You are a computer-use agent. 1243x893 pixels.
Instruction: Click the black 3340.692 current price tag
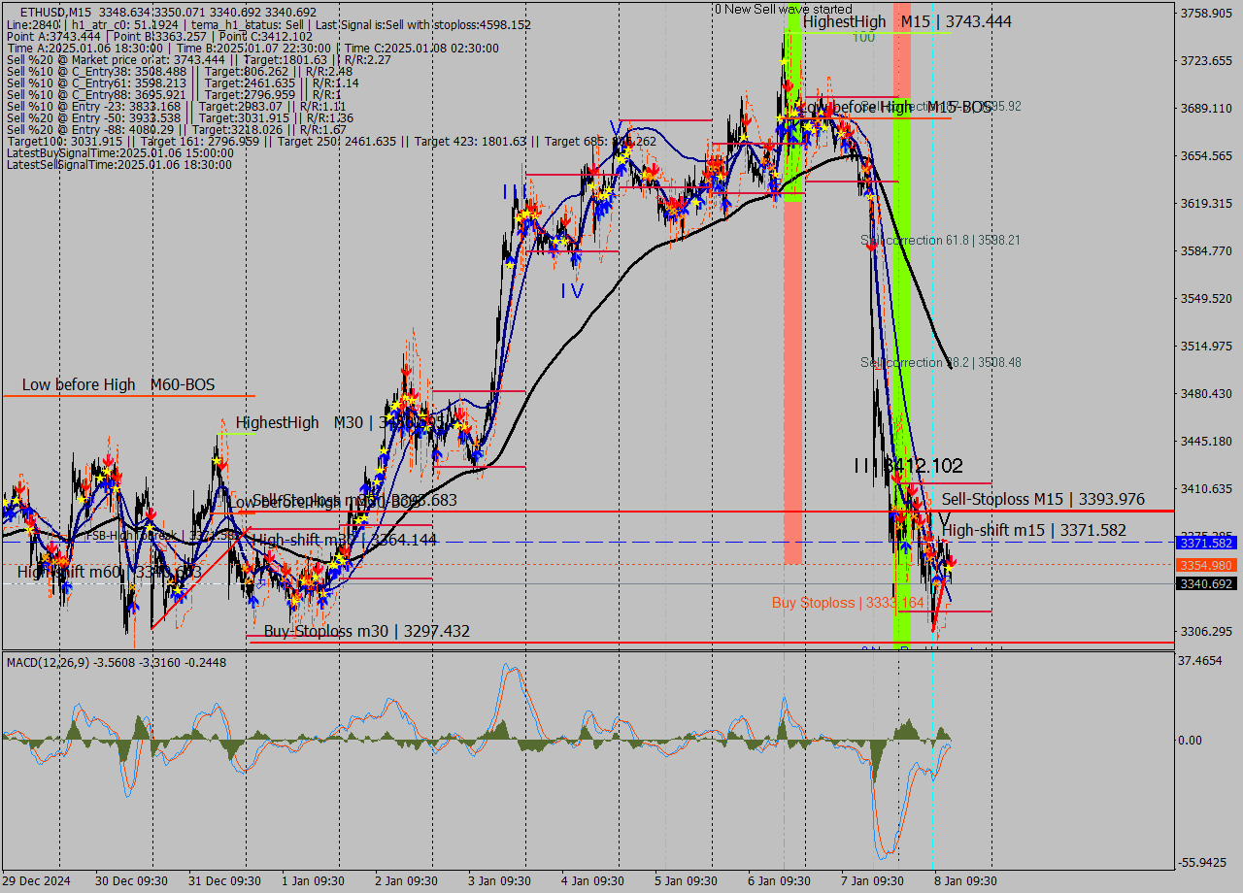(x=1205, y=583)
